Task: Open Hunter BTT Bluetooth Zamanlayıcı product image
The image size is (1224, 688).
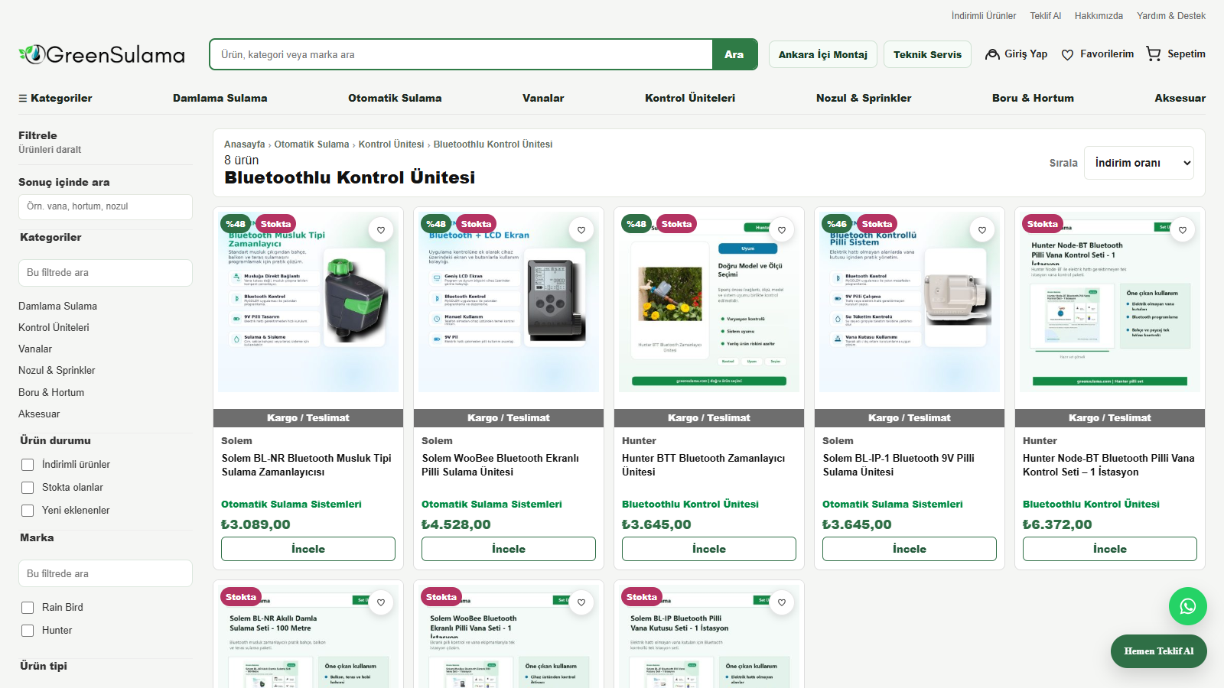Action: click(709, 302)
